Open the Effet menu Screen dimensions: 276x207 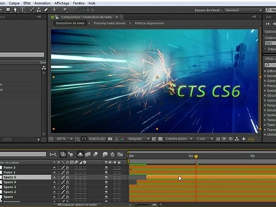[27, 3]
